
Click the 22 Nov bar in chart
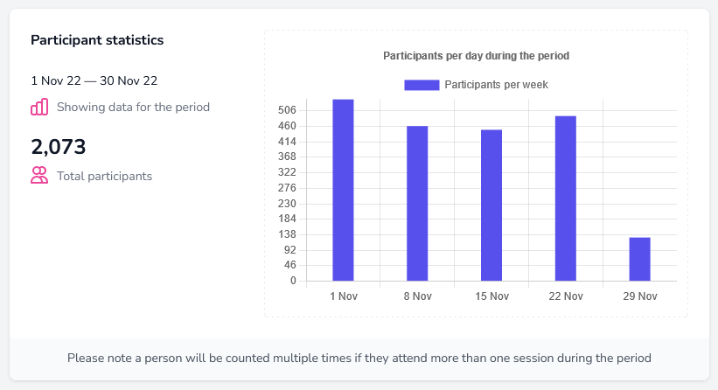(x=566, y=198)
